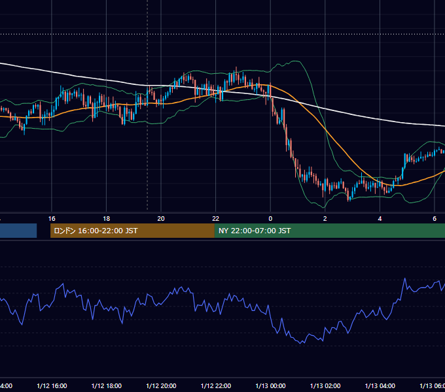Click the hour label 4 on the price chart axis
Viewport: 445px width, 392px height.
click(380, 219)
